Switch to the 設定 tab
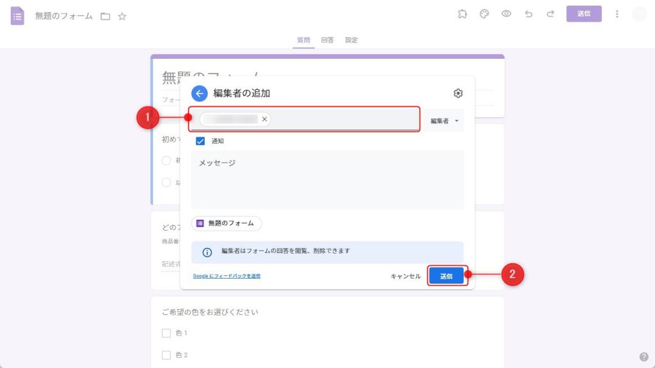 pos(351,40)
